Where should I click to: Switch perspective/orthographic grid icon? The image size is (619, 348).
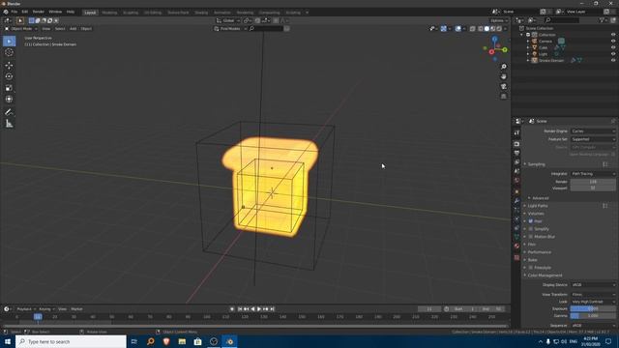pyautogui.click(x=503, y=97)
